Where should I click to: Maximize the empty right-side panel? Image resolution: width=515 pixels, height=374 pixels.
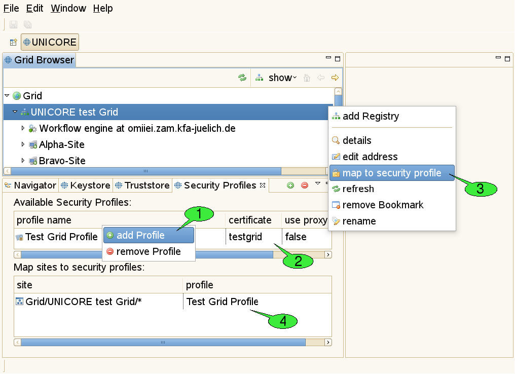pyautogui.click(x=507, y=59)
